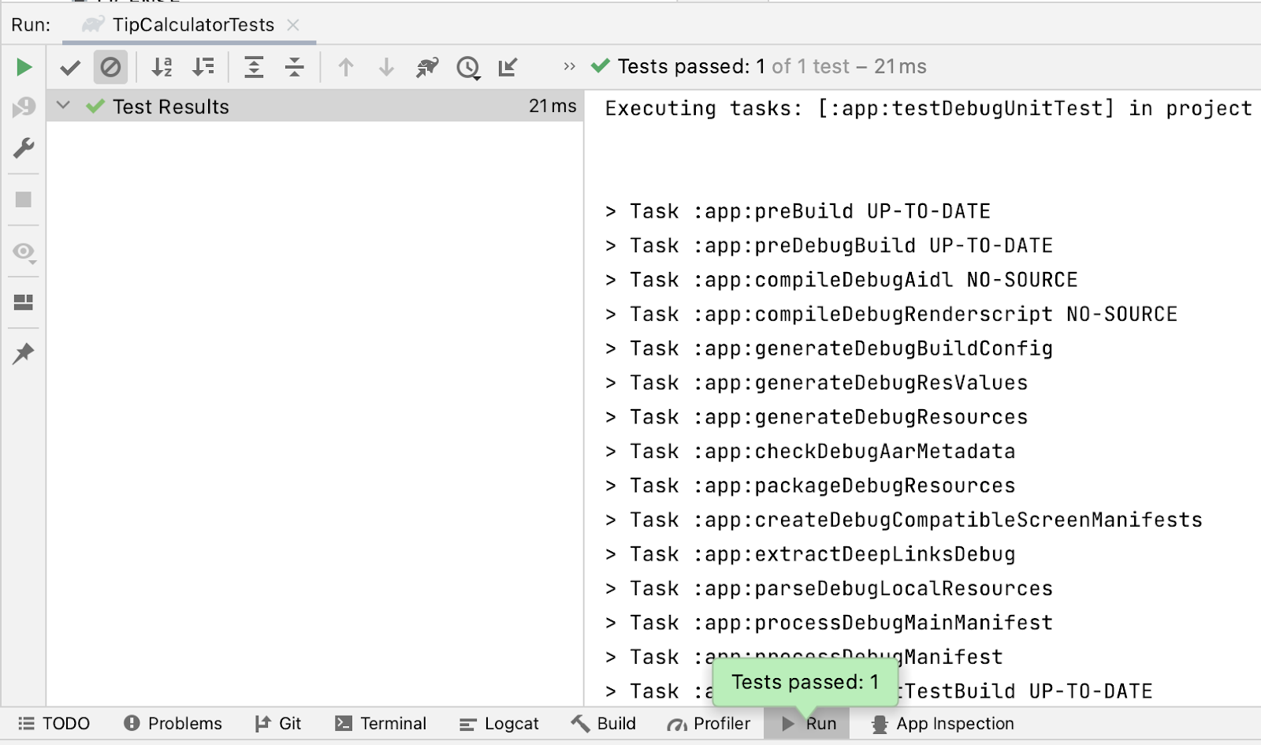The image size is (1261, 745).
Task: Import tests from file icon
Action: click(x=508, y=68)
